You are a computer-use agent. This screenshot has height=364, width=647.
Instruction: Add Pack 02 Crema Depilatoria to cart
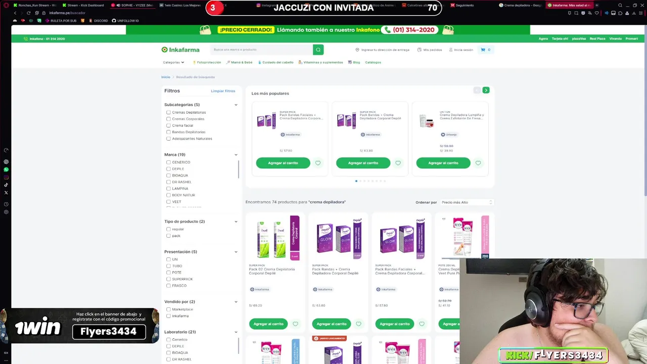click(268, 324)
